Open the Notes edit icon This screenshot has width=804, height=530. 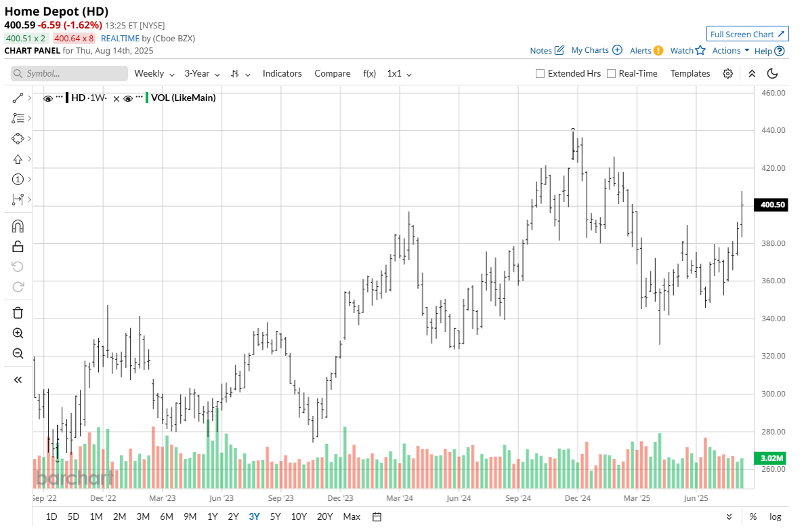click(x=559, y=50)
